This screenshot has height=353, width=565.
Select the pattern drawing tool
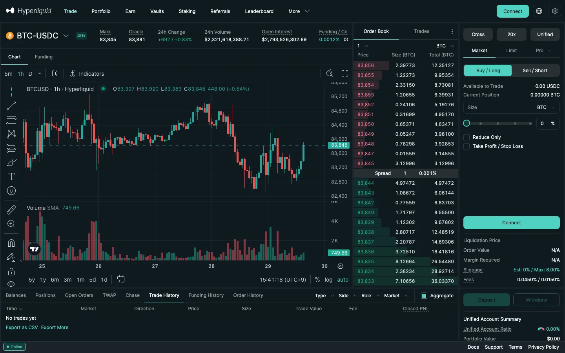pyautogui.click(x=11, y=134)
